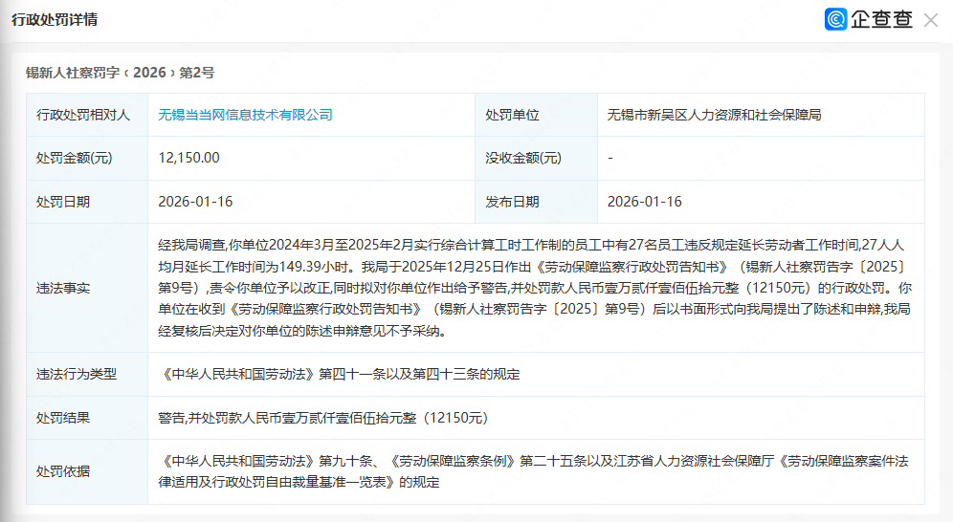
Task: Click the date value beside 处罚日期
Action: click(195, 202)
